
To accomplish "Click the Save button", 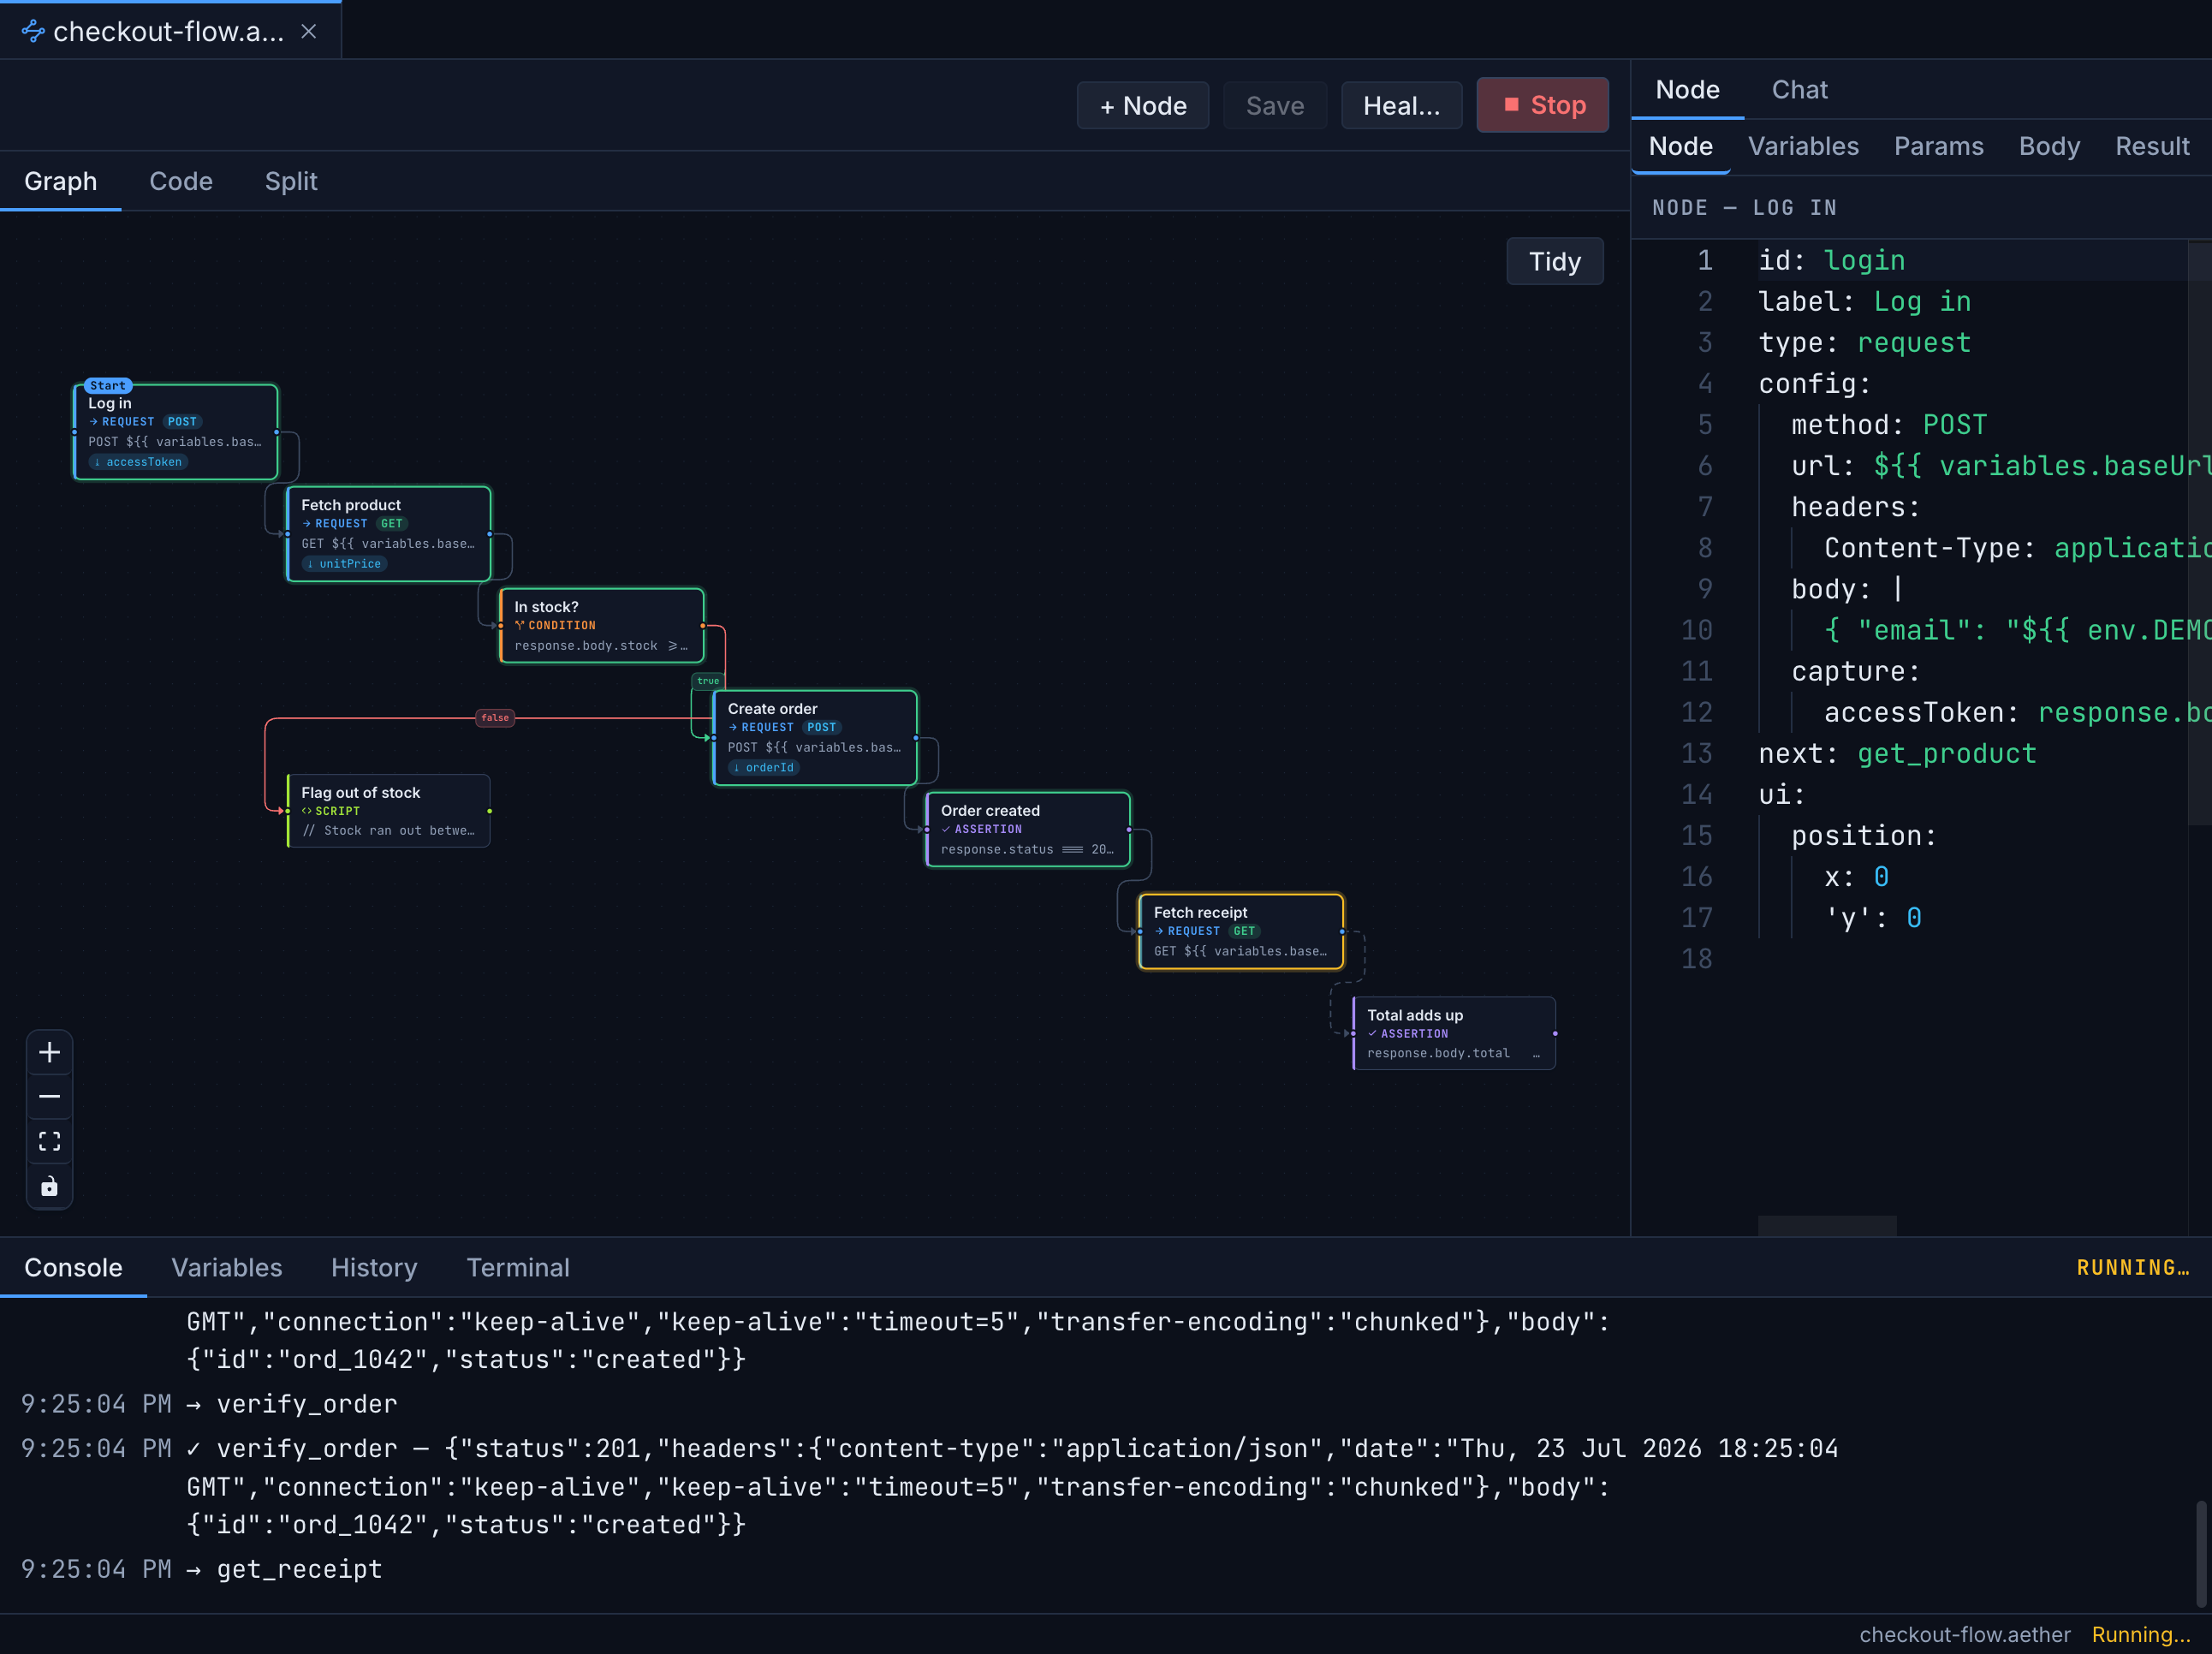I will (x=1274, y=106).
